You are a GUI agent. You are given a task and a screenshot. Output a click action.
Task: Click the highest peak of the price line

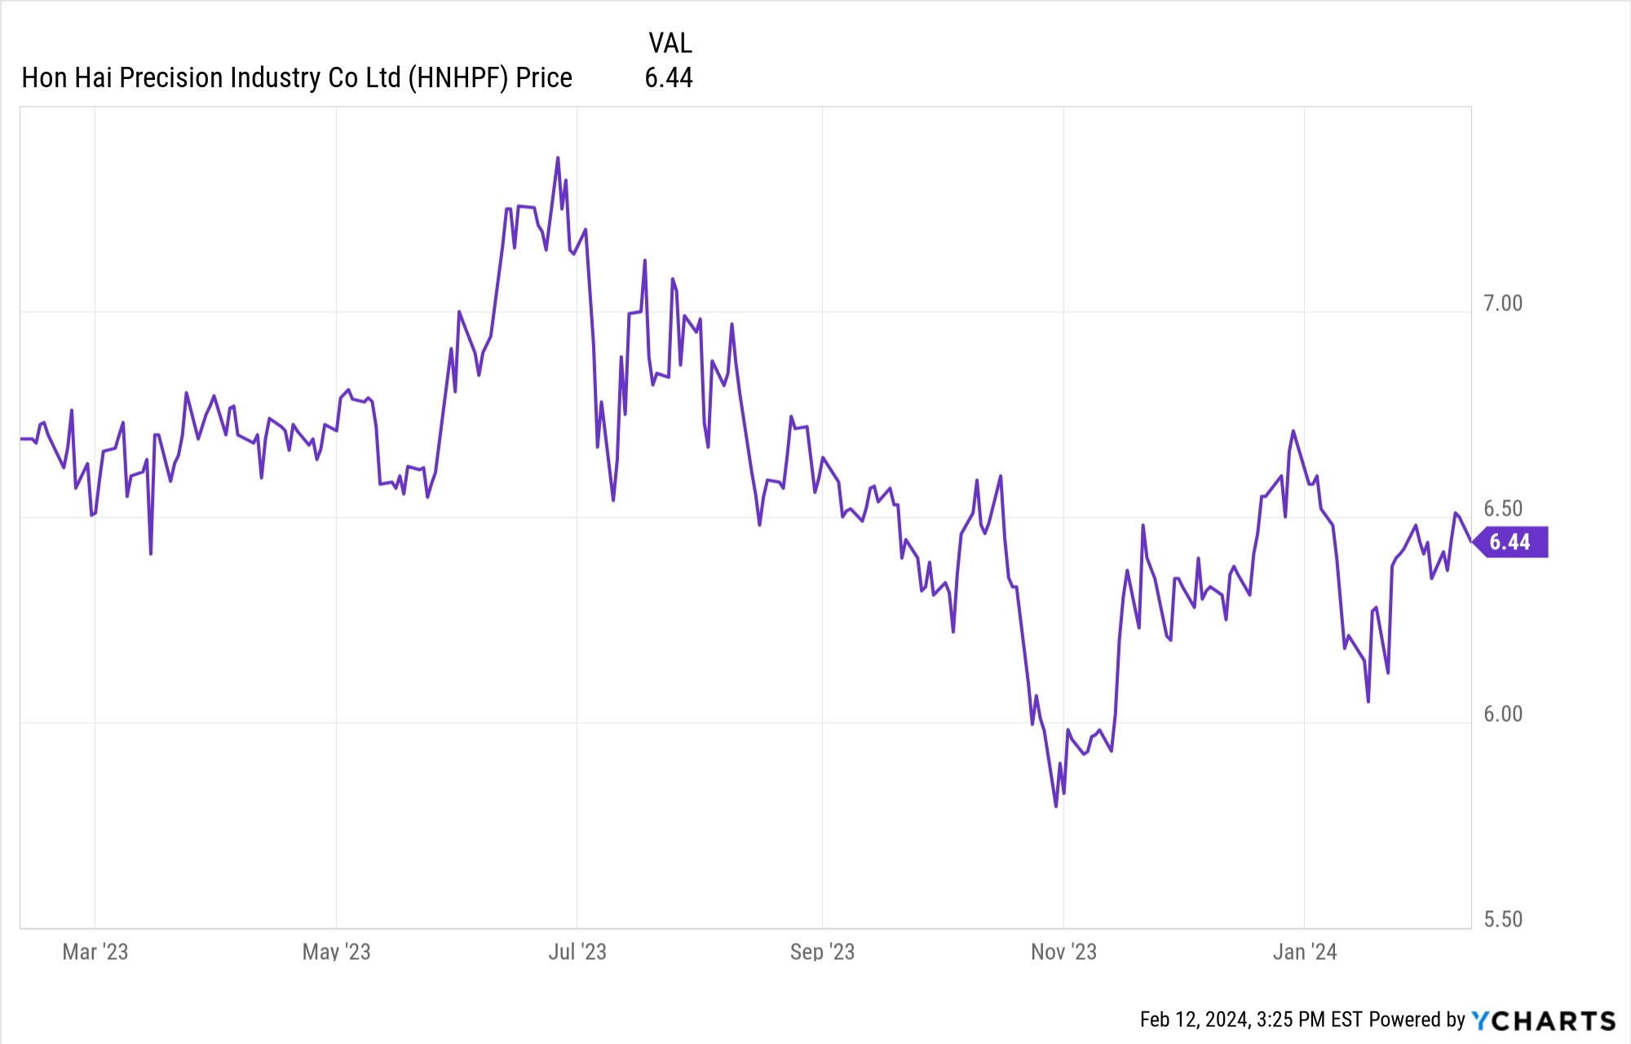[x=558, y=158]
